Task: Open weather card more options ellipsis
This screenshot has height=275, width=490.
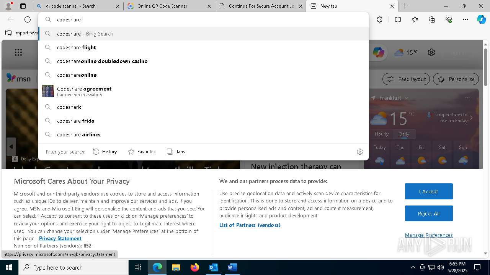Action: [x=467, y=98]
